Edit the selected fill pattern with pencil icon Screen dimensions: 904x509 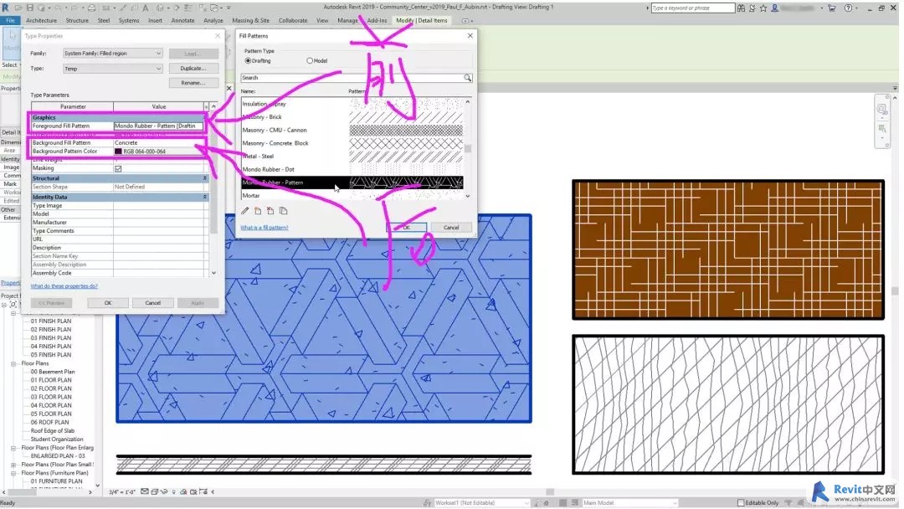pyautogui.click(x=245, y=211)
